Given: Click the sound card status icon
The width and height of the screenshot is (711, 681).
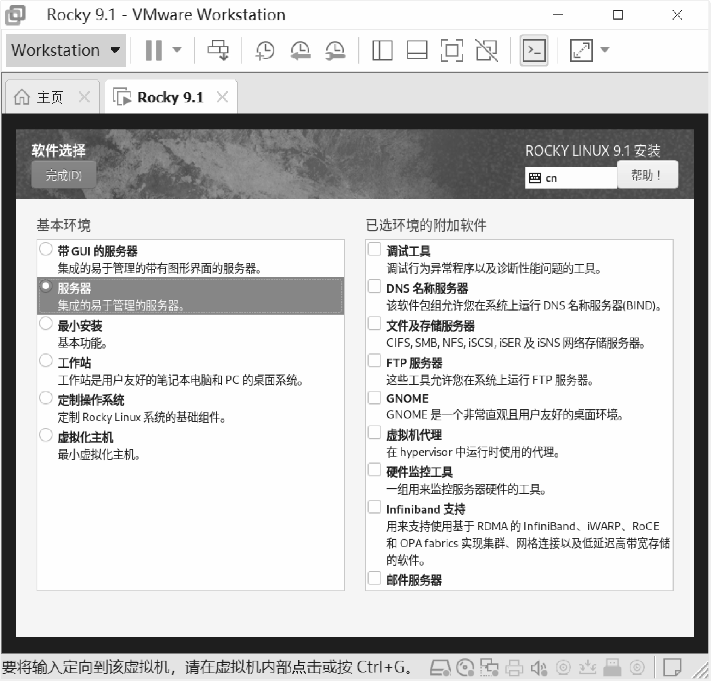Looking at the screenshot, I should click(x=539, y=668).
